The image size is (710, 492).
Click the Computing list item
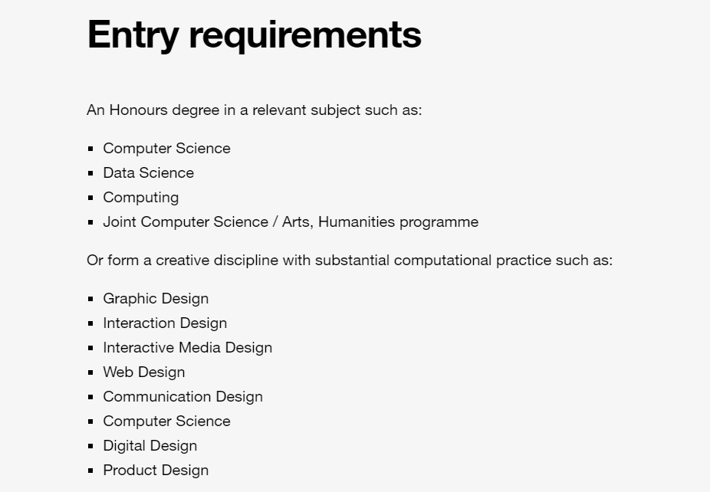[x=141, y=198]
